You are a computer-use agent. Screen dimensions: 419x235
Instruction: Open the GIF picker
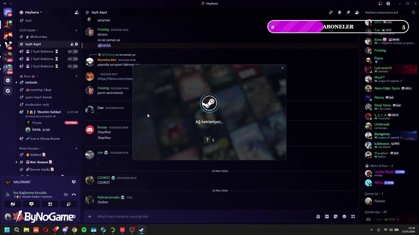point(327,216)
